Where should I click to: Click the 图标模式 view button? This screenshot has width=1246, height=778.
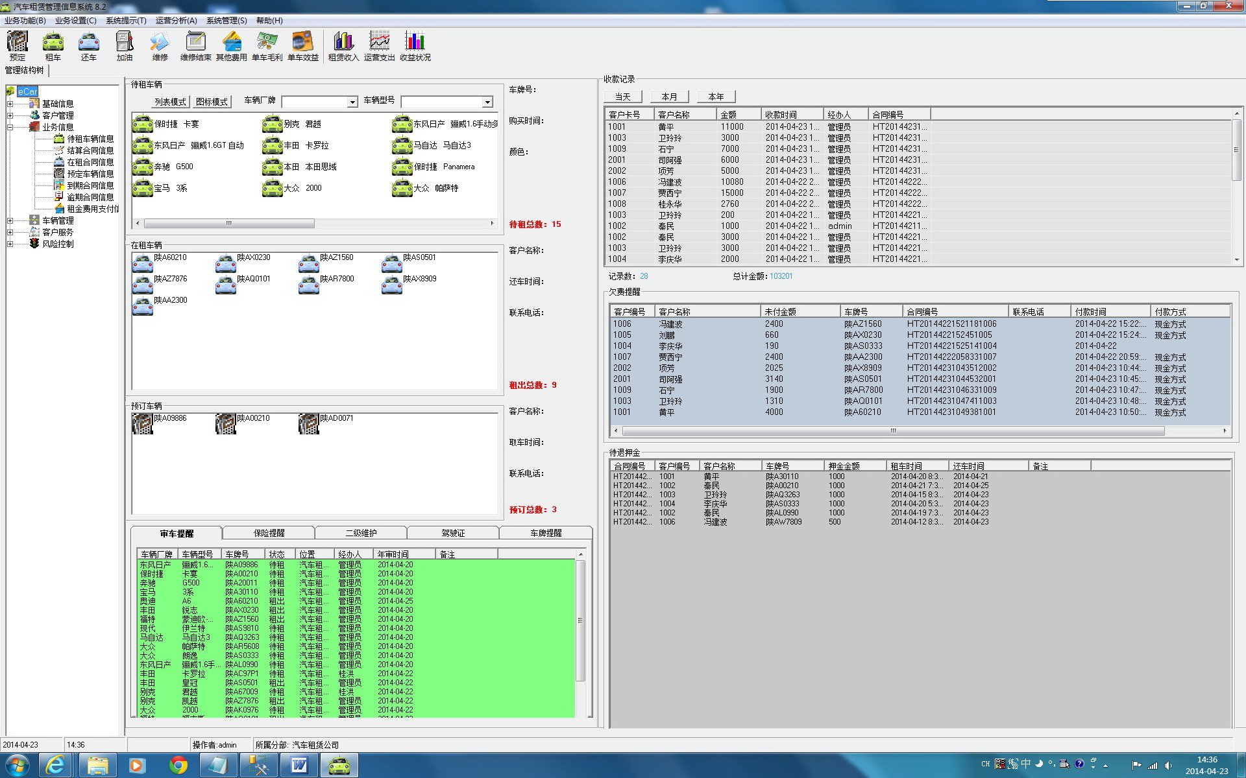[212, 102]
